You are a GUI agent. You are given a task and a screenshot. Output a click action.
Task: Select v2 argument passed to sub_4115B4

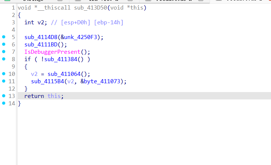[71, 81]
